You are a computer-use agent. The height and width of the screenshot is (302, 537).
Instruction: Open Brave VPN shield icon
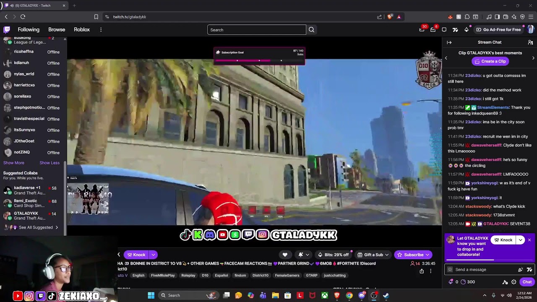coord(522,17)
